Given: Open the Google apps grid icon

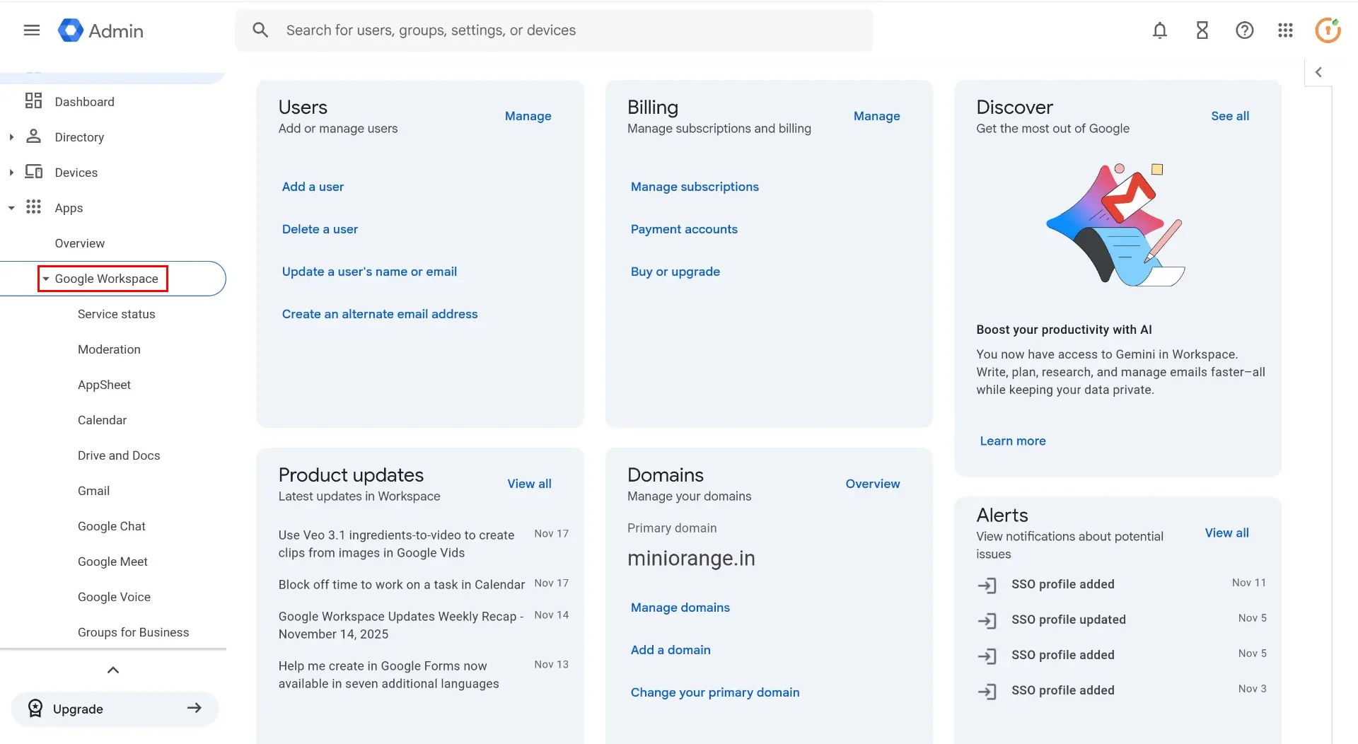Looking at the screenshot, I should point(1286,30).
